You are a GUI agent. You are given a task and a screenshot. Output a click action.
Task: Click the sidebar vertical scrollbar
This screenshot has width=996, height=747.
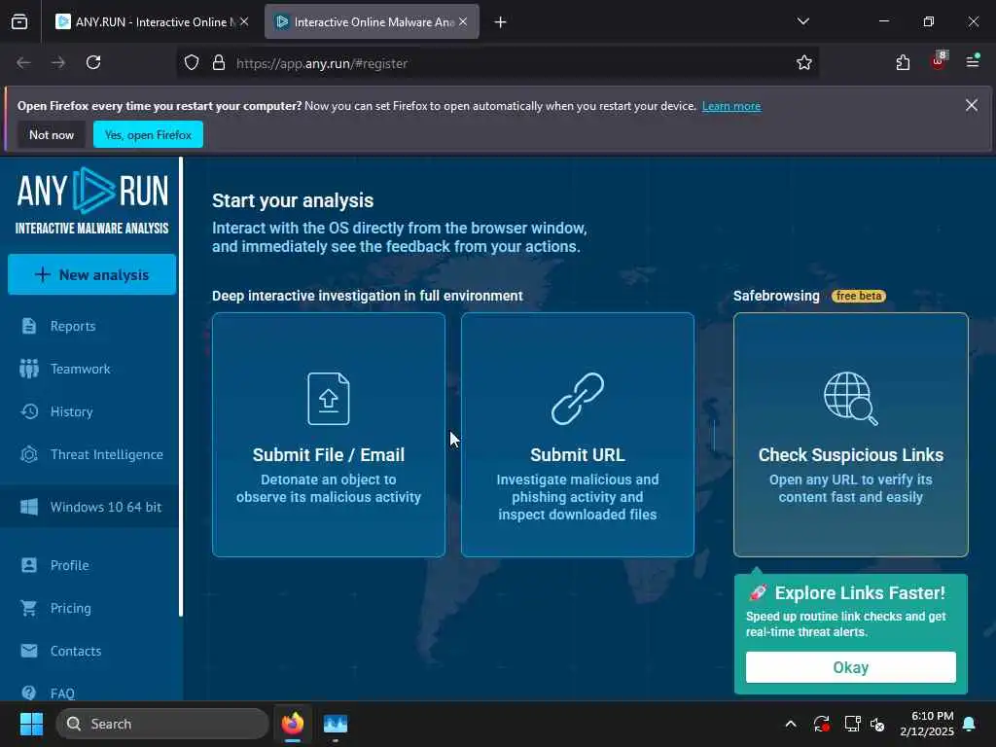click(x=181, y=387)
